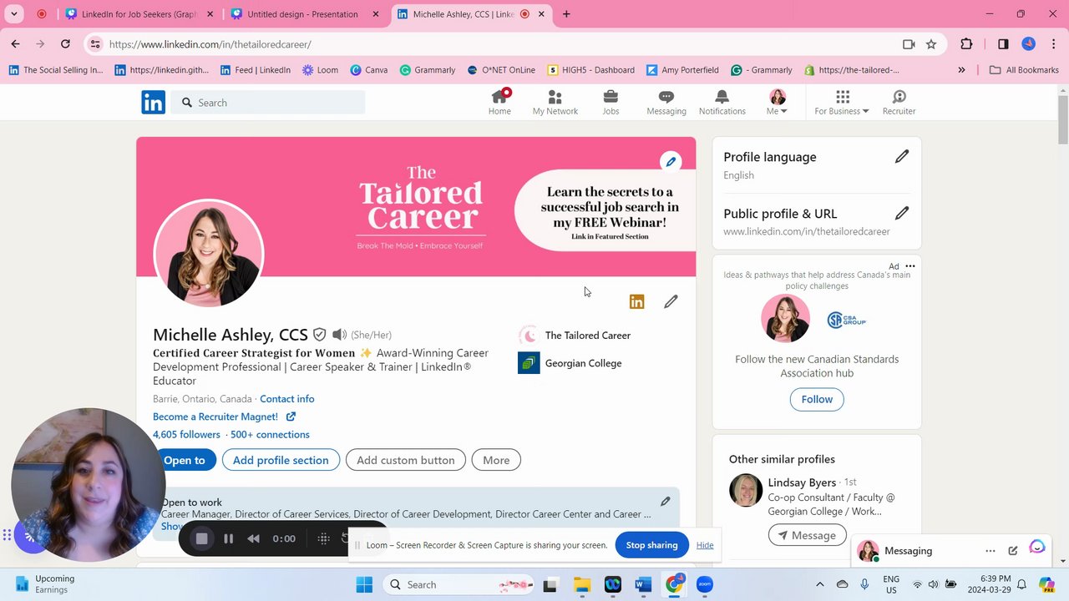The image size is (1069, 601).
Task: Open the Recruiter tool
Action: (x=899, y=103)
